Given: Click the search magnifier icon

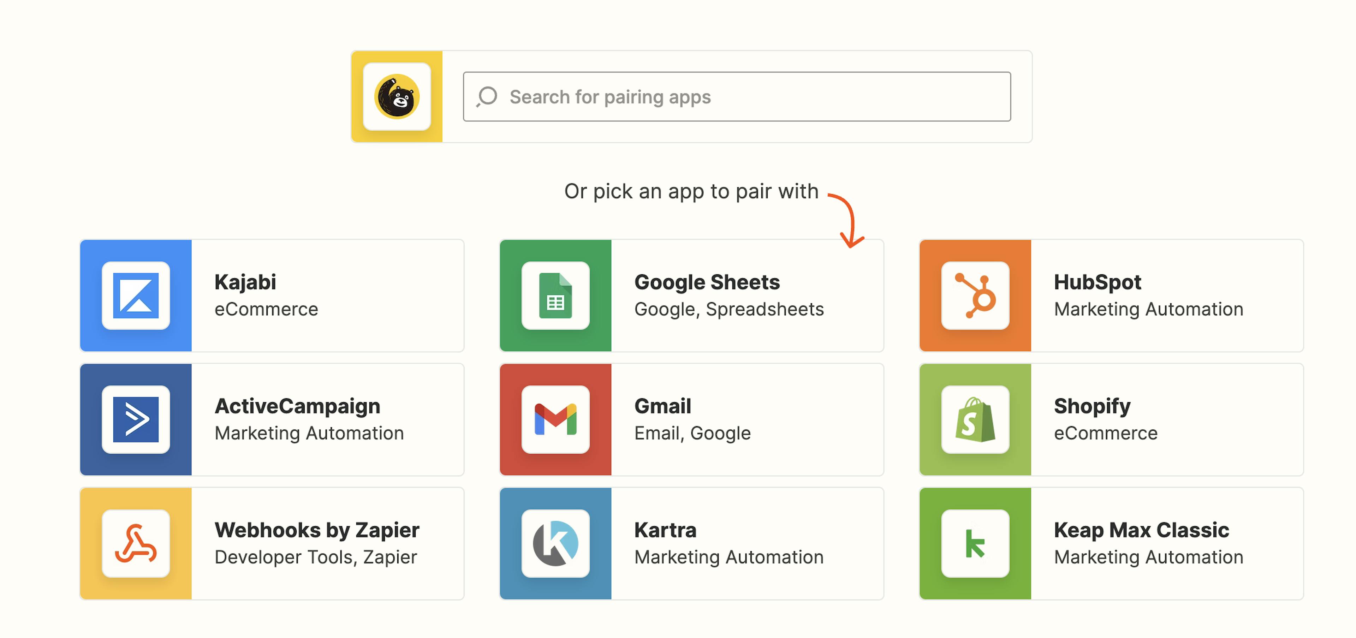Looking at the screenshot, I should [x=487, y=97].
